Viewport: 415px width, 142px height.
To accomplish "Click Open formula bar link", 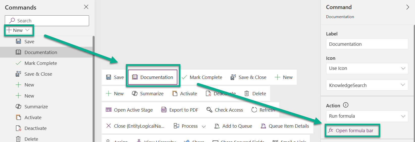I will (354, 130).
